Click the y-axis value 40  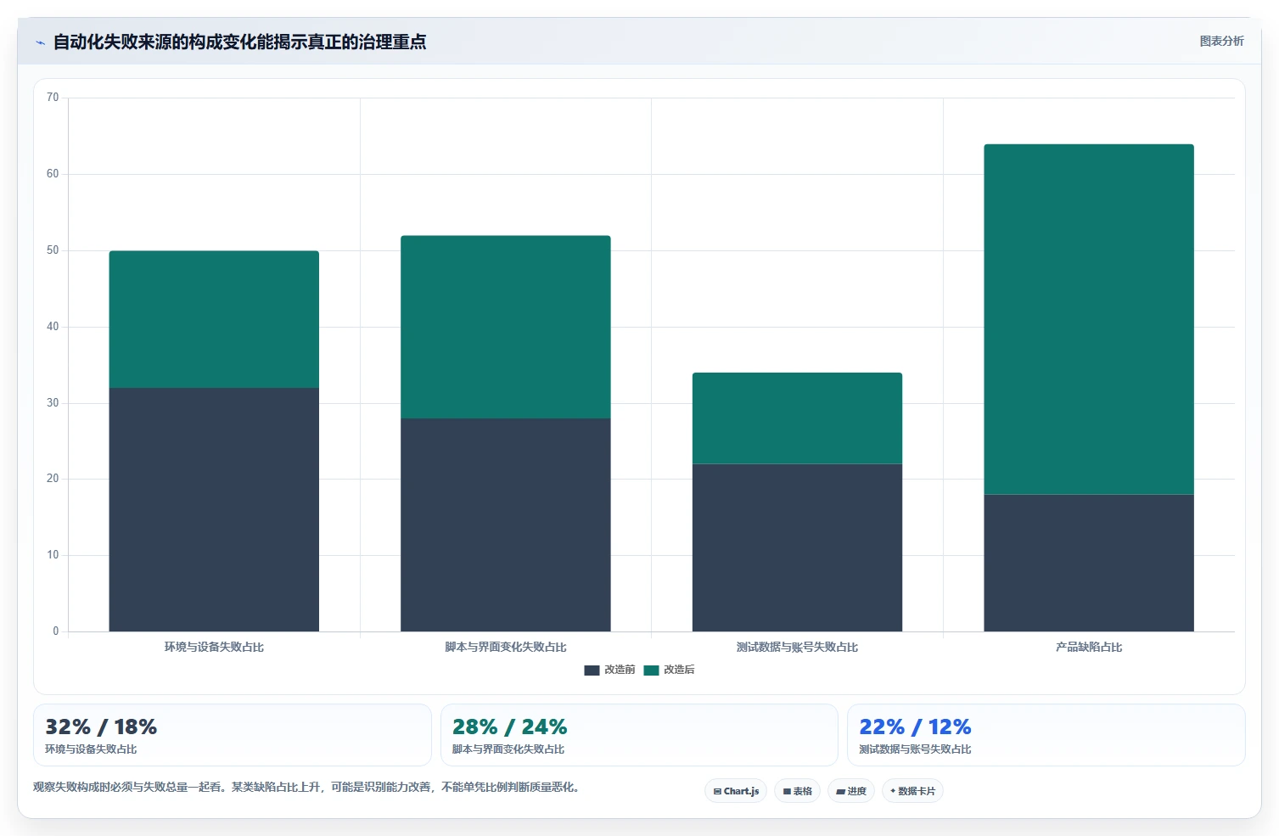pos(53,327)
